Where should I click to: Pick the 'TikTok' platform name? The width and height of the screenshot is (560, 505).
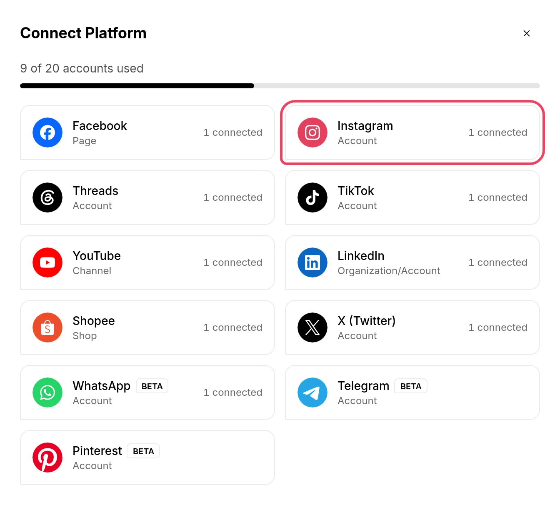[356, 191]
